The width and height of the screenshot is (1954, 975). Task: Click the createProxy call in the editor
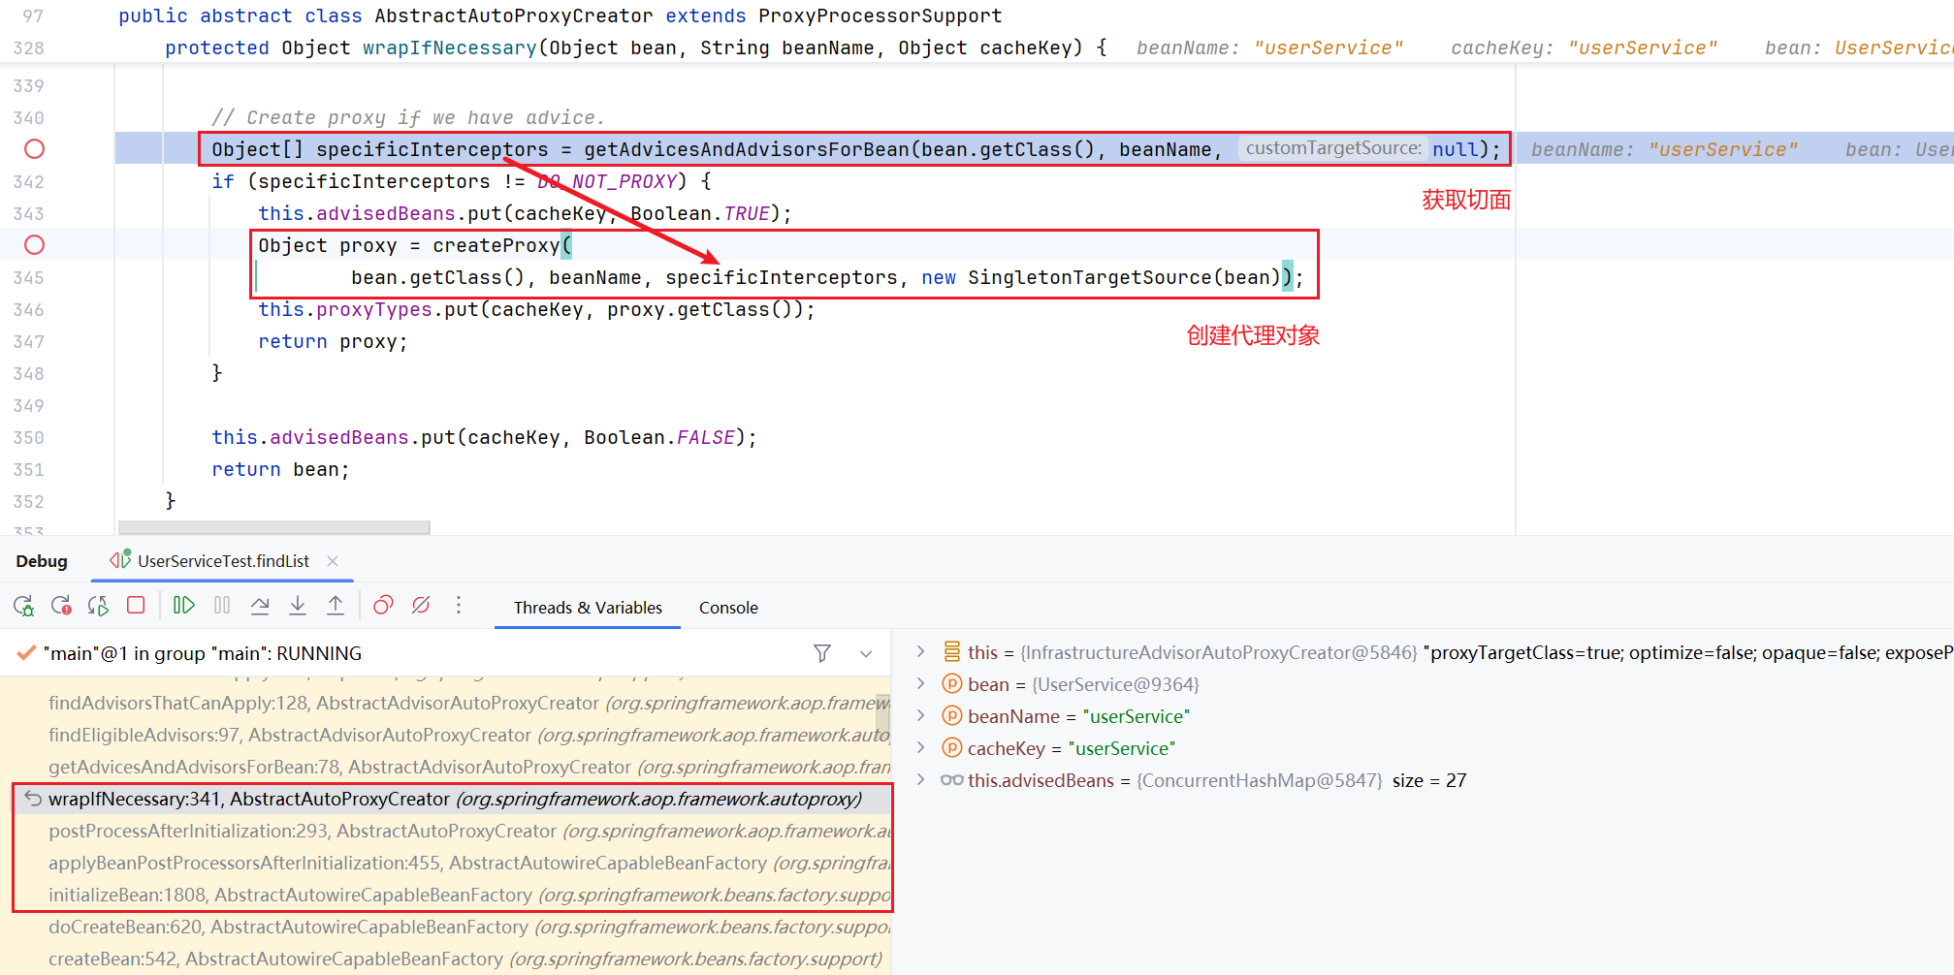497,245
